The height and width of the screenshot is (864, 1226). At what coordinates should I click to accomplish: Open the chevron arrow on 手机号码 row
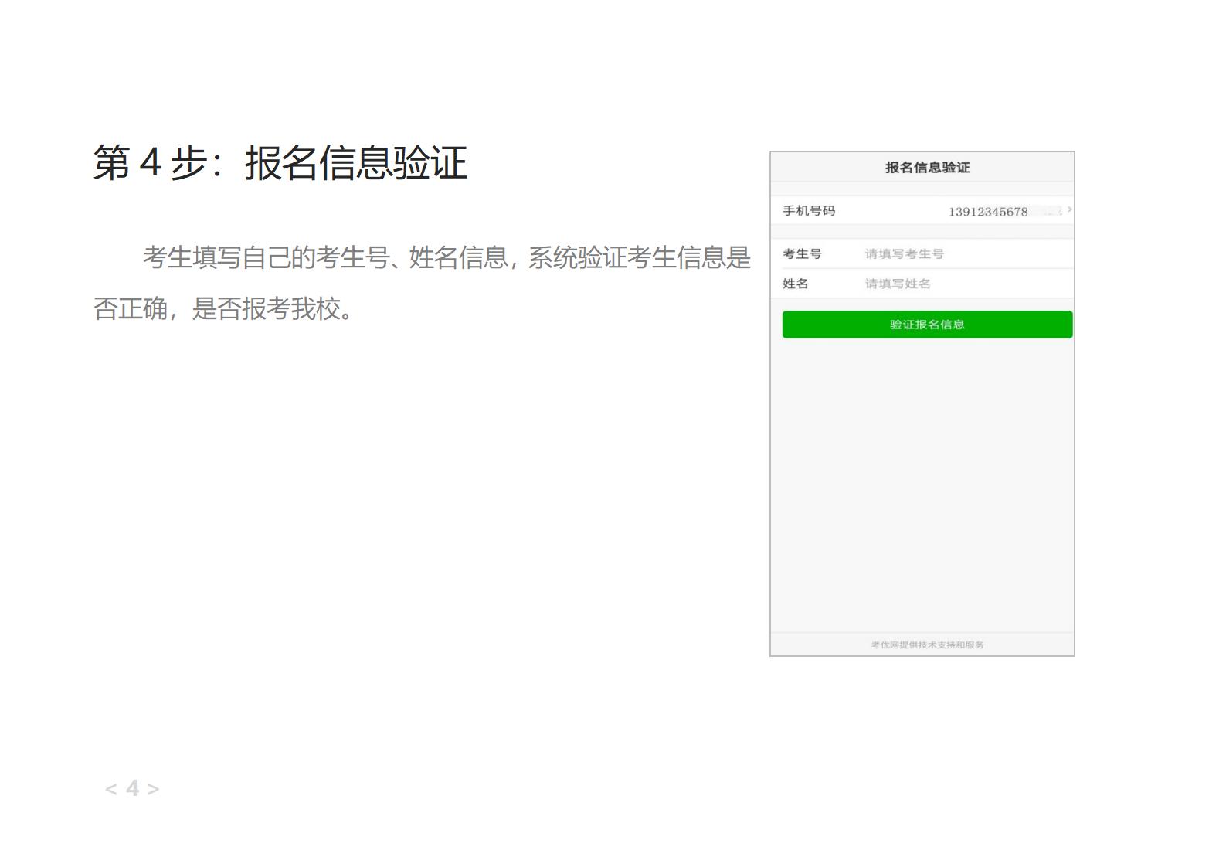[x=1069, y=209]
